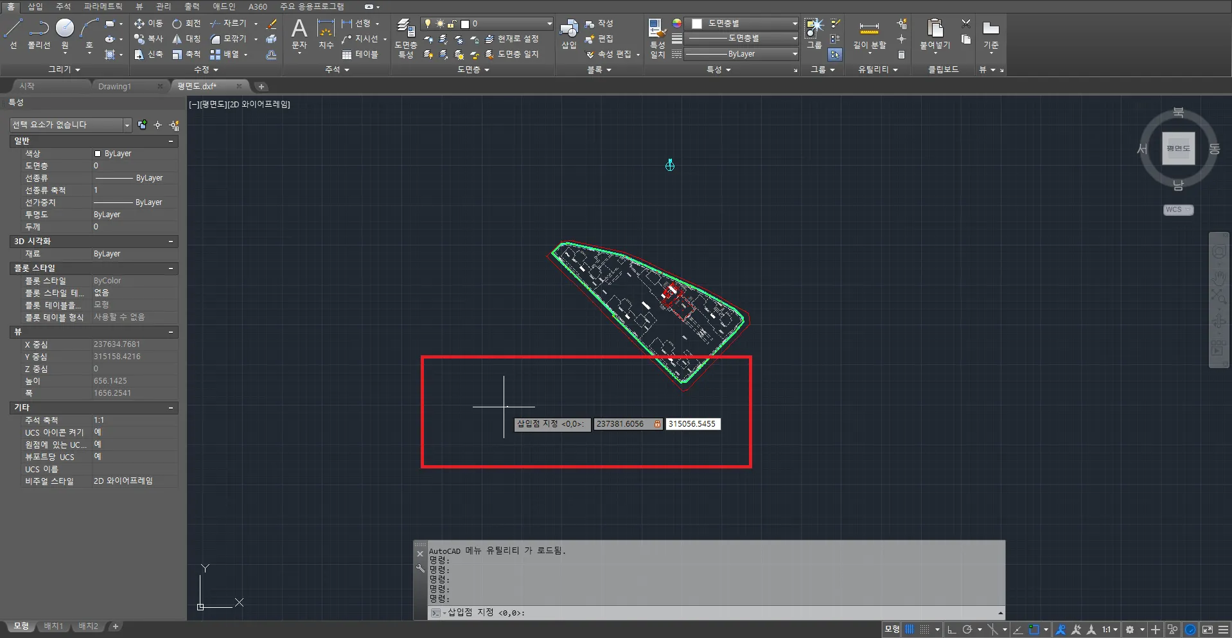Click the Move (이동) tool

click(x=148, y=24)
